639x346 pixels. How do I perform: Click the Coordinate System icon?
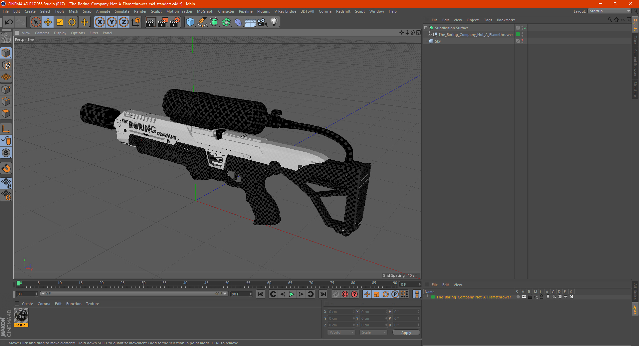coord(136,22)
